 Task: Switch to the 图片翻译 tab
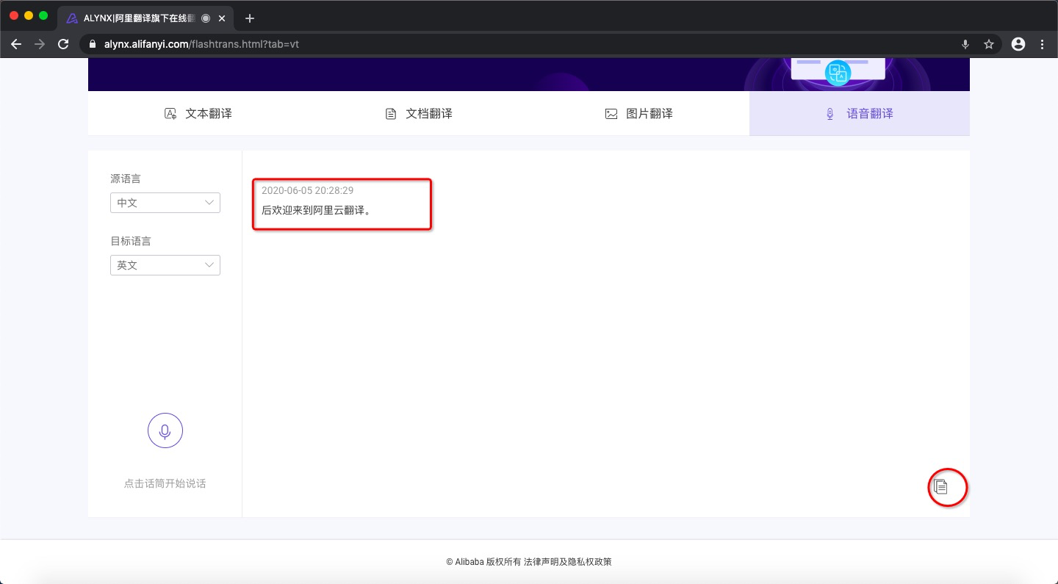point(639,114)
